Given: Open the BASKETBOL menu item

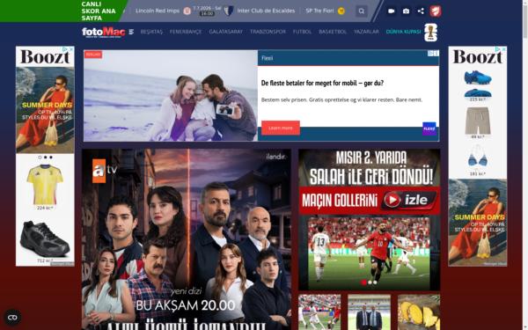Looking at the screenshot, I should (333, 32).
